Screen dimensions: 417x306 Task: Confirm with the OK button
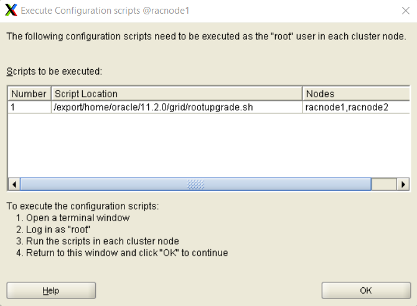(x=366, y=290)
